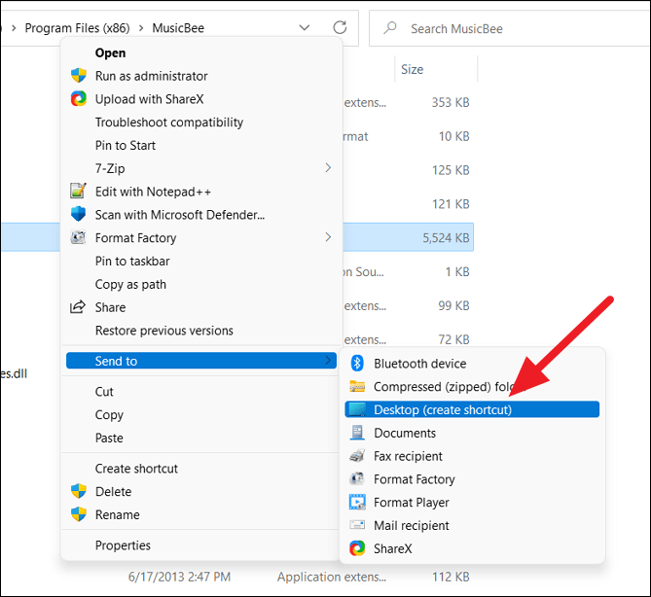This screenshot has height=597, width=651.
Task: Click the Microsoft Defender shield icon
Action: 79,215
